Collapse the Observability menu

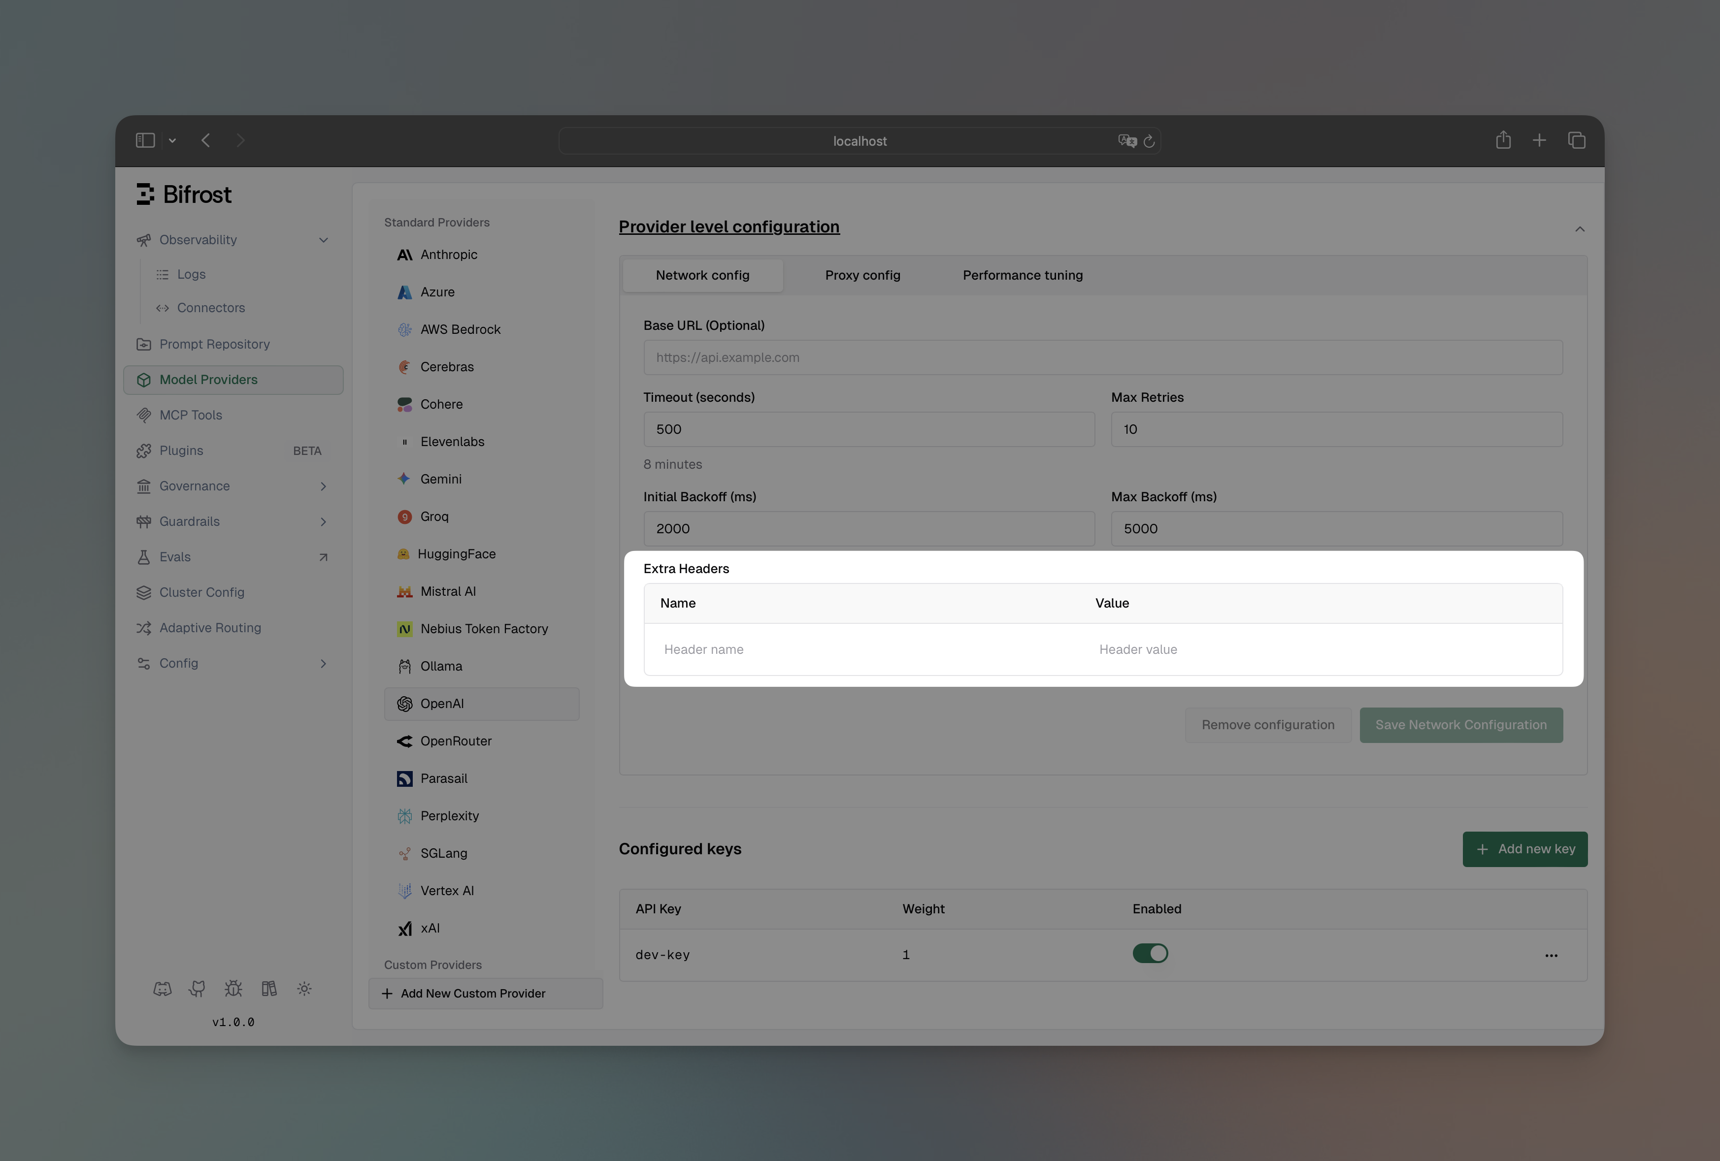324,240
